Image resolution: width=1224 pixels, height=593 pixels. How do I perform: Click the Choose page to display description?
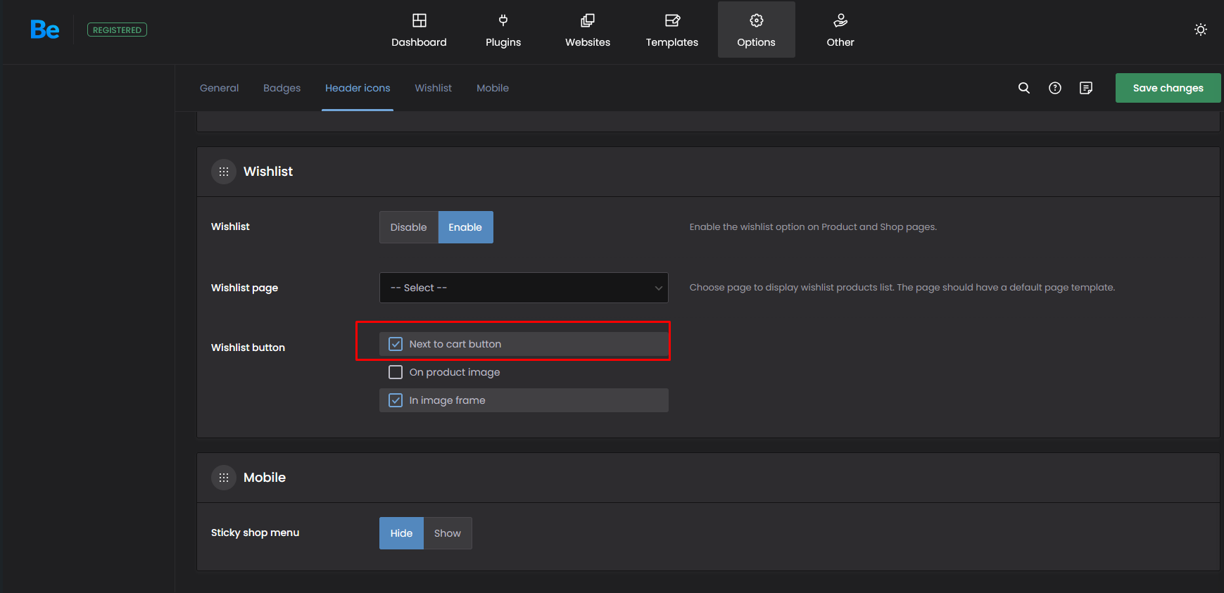[902, 287]
